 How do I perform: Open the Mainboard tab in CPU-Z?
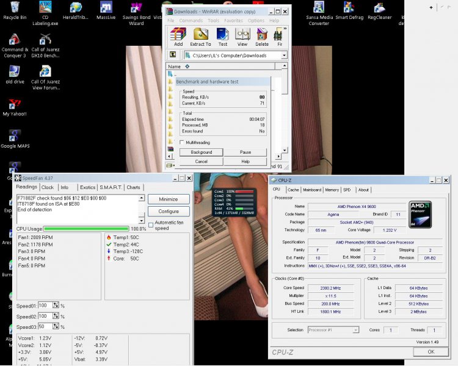[x=312, y=190]
